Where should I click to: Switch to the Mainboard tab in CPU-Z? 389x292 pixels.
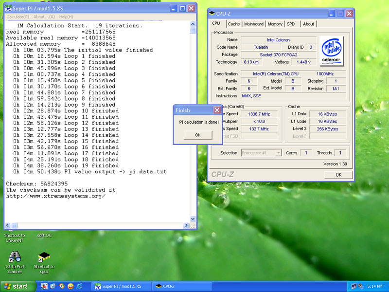click(253, 24)
